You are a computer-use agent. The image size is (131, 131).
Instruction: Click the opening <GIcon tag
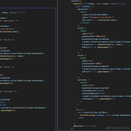point(83,12)
